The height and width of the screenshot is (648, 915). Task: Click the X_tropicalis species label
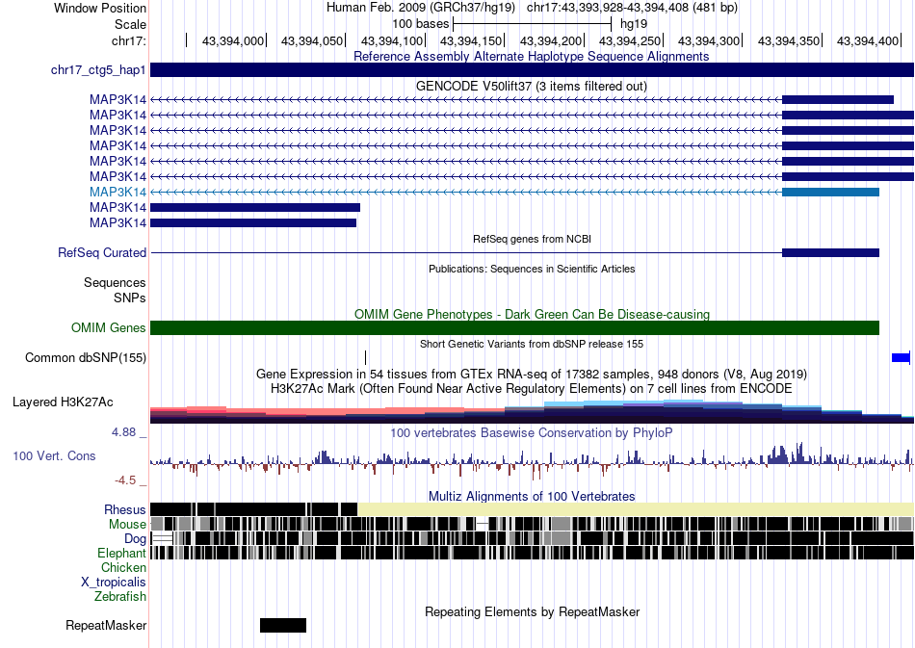coord(114,583)
